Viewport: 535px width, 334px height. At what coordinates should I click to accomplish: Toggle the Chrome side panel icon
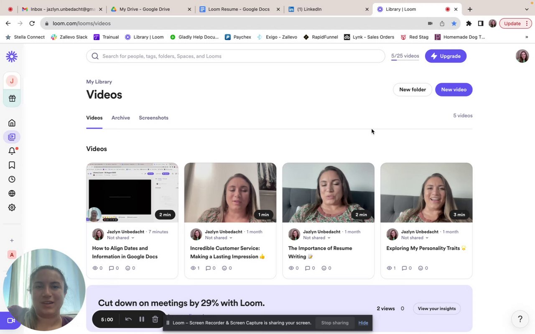coord(481,23)
